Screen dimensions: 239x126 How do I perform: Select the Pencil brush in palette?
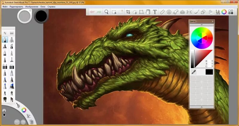tap(5, 40)
